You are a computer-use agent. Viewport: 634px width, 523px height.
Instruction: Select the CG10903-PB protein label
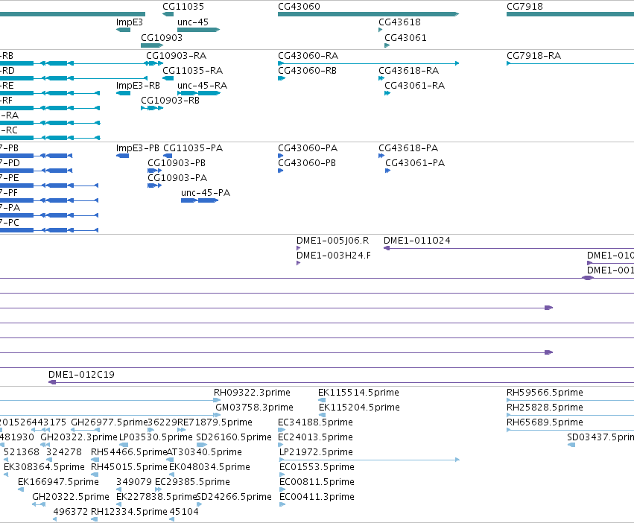(x=177, y=163)
